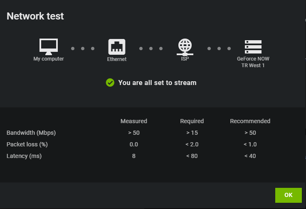The height and width of the screenshot is (209, 306).
Task: Click the My computer label
Action: [x=49, y=59]
